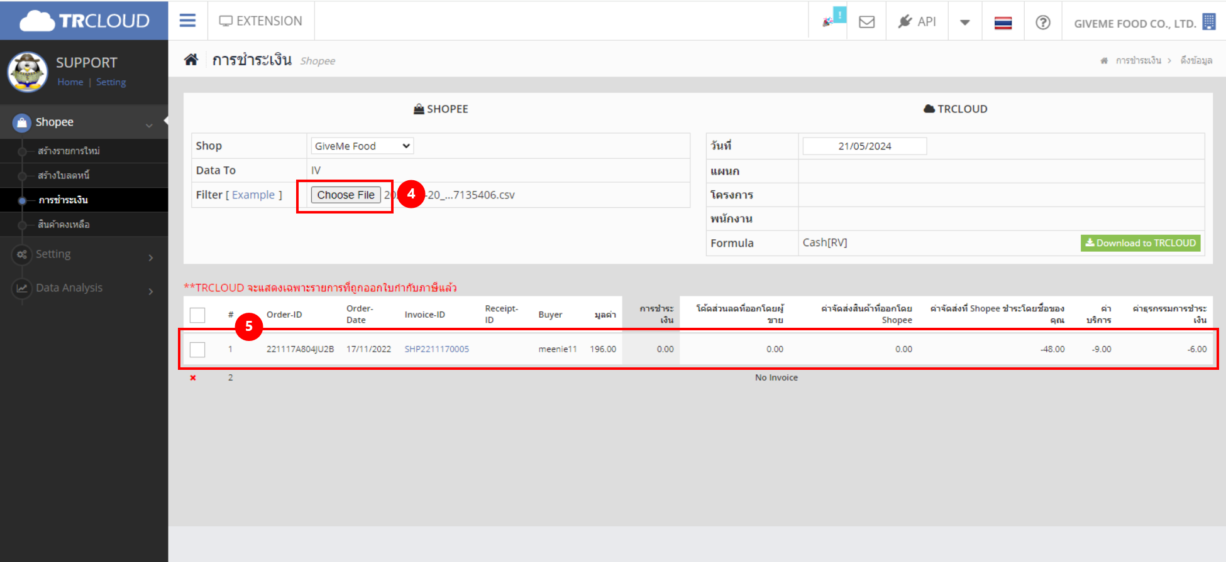Click the date field 21/05/2024

click(864, 146)
